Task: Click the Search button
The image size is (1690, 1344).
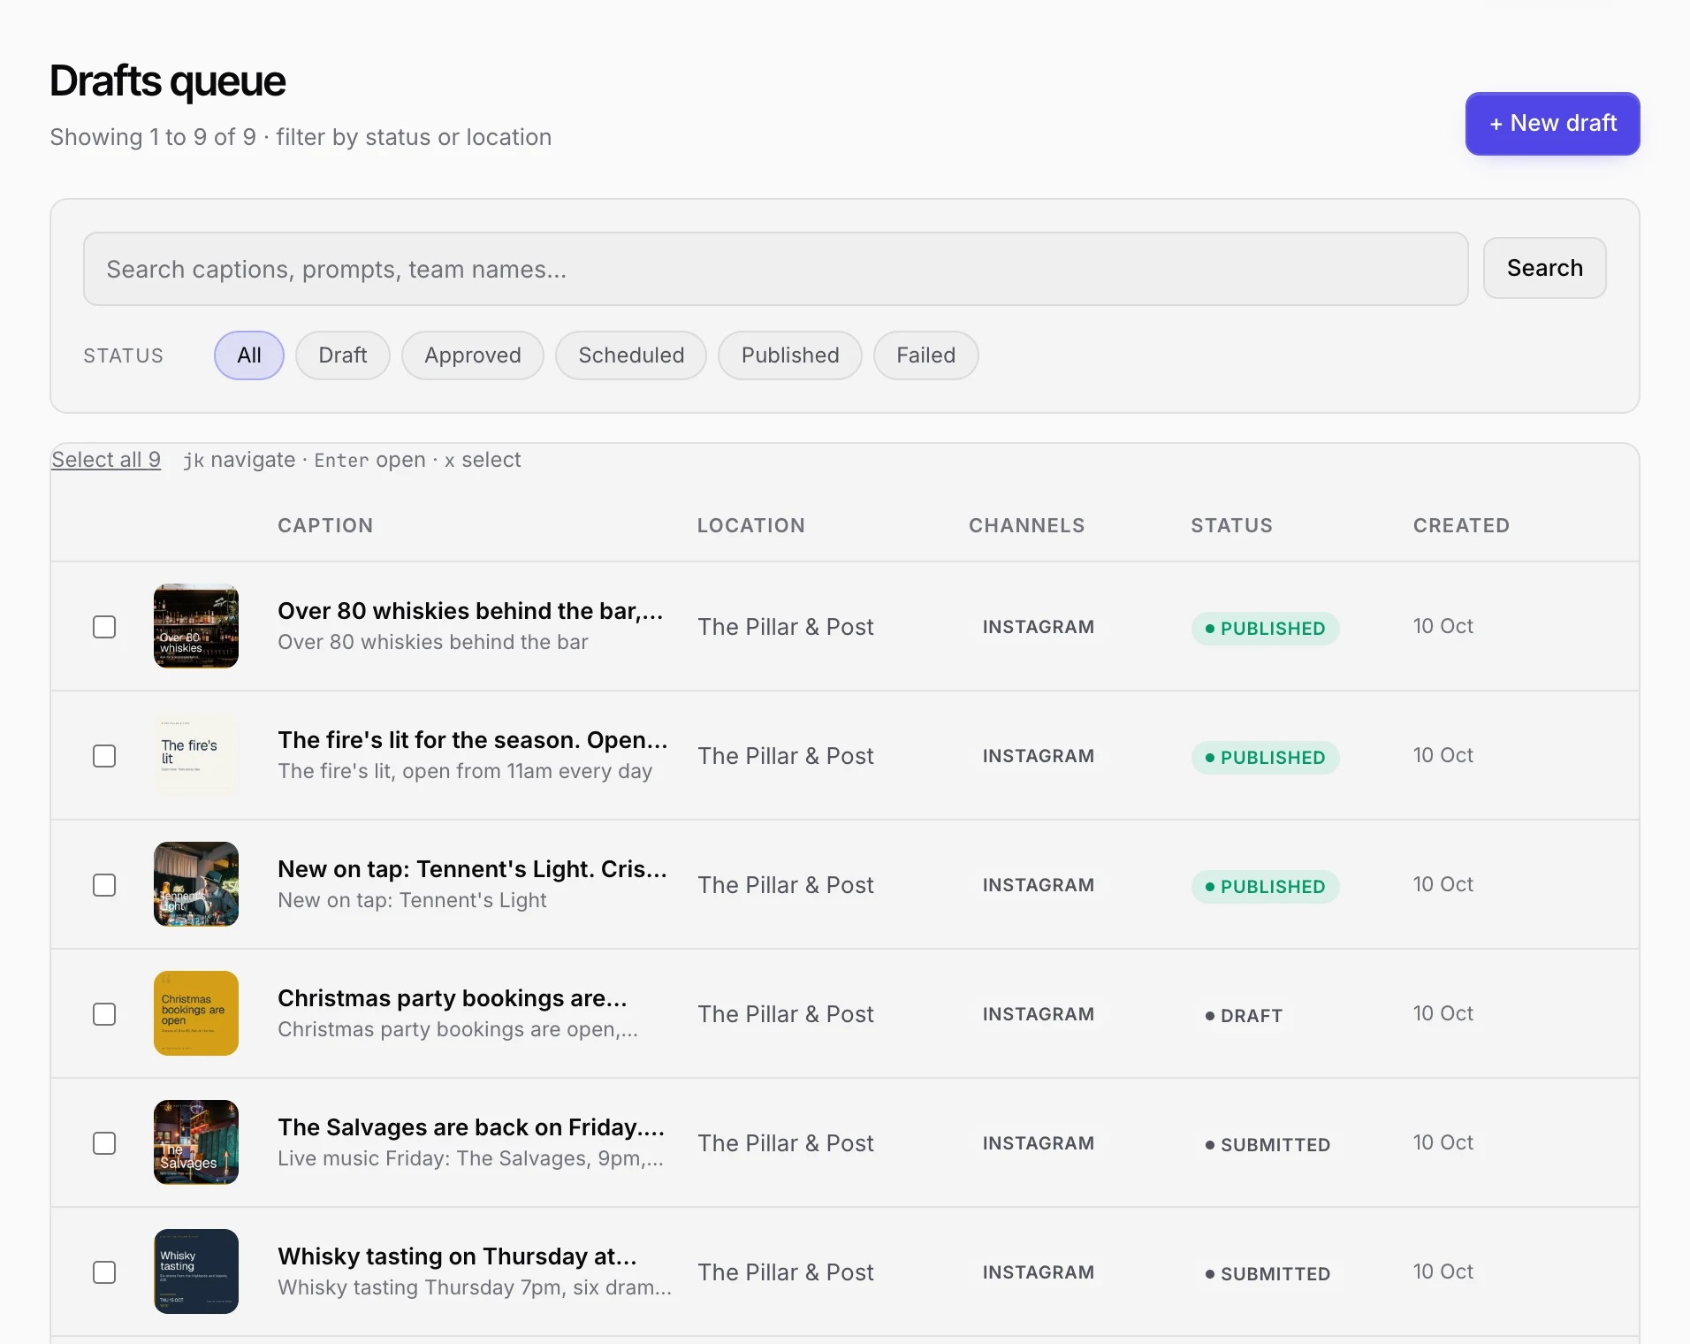Action: click(x=1545, y=268)
